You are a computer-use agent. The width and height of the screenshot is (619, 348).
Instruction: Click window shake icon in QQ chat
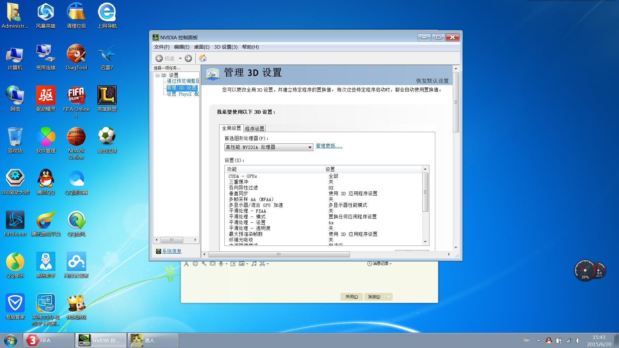[x=212, y=264]
